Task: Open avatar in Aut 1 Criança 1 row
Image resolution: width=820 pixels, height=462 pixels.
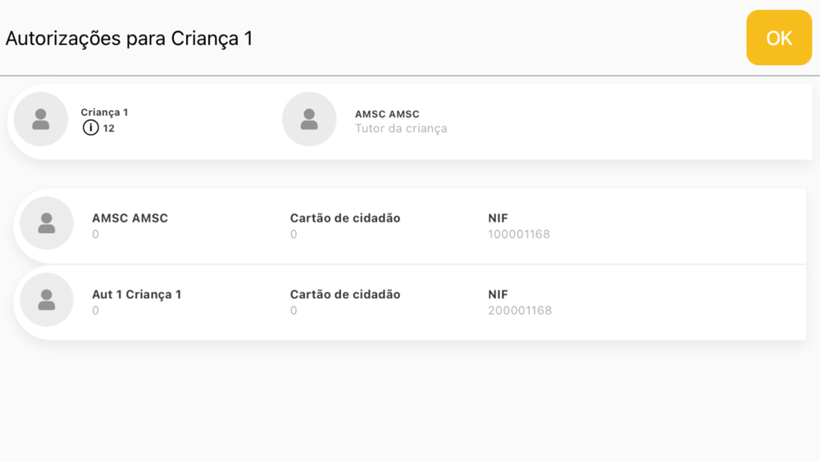Action: pyautogui.click(x=47, y=300)
